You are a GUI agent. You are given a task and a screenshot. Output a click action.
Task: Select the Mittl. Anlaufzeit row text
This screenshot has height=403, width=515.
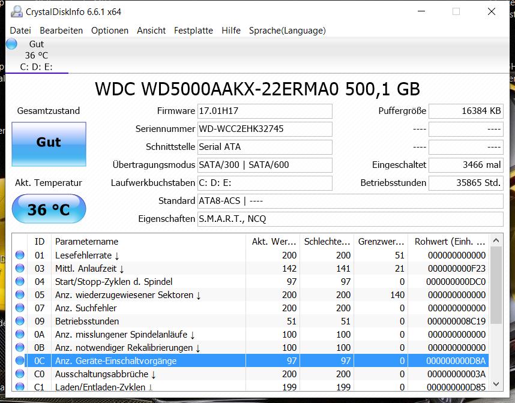[x=89, y=269]
